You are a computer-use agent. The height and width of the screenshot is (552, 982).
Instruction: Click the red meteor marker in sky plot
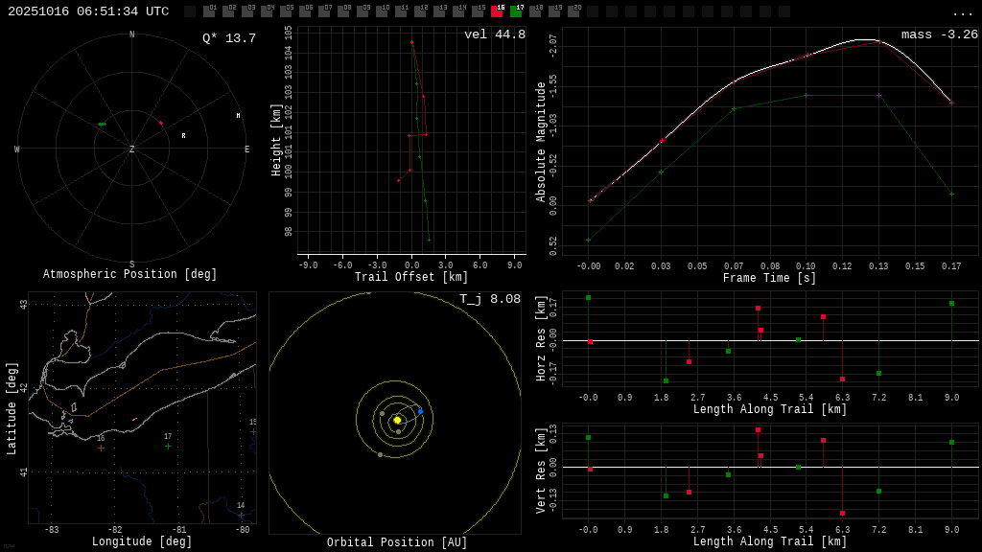[x=160, y=123]
